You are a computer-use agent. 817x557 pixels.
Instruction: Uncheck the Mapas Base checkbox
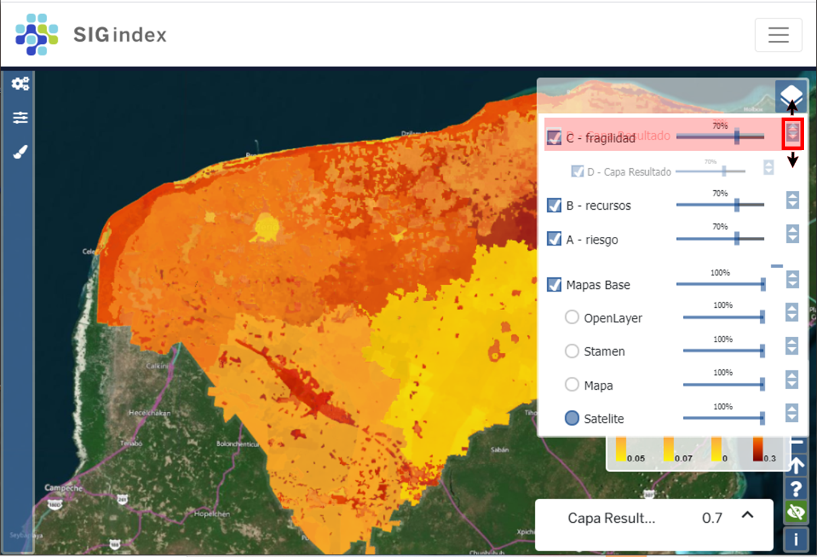pos(554,284)
